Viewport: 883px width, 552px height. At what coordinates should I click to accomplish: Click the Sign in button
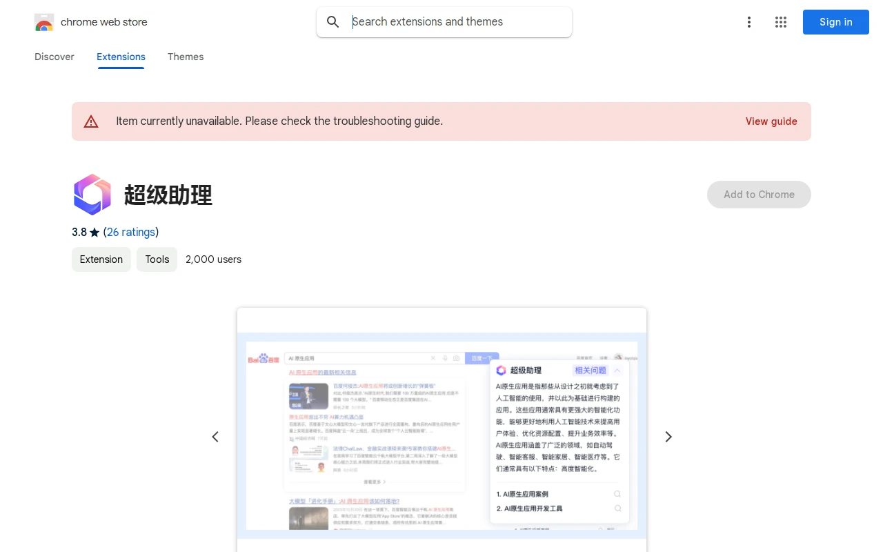[835, 22]
